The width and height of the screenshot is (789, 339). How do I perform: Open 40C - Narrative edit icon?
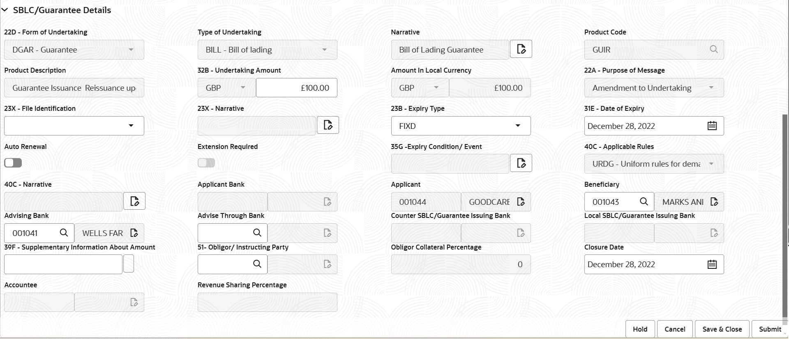point(134,201)
